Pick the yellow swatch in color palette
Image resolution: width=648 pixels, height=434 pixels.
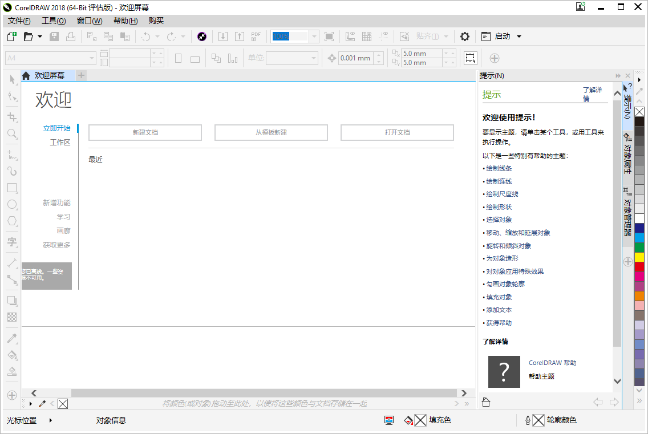(639, 257)
